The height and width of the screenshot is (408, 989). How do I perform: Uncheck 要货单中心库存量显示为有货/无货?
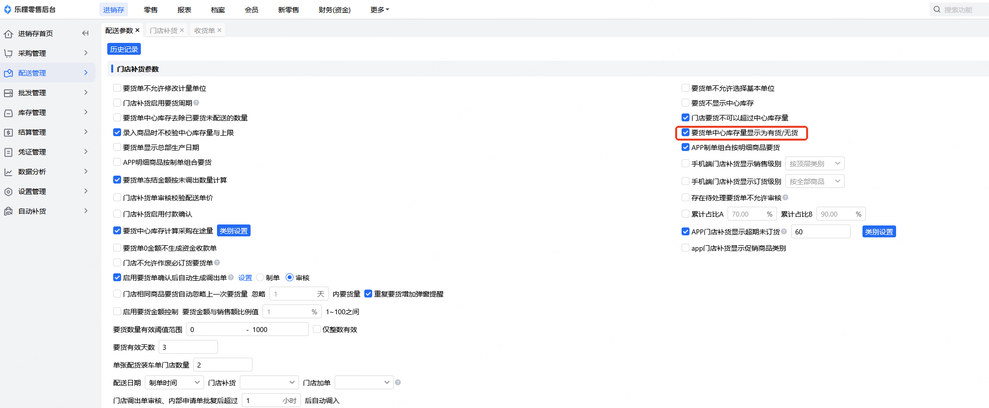pos(686,132)
